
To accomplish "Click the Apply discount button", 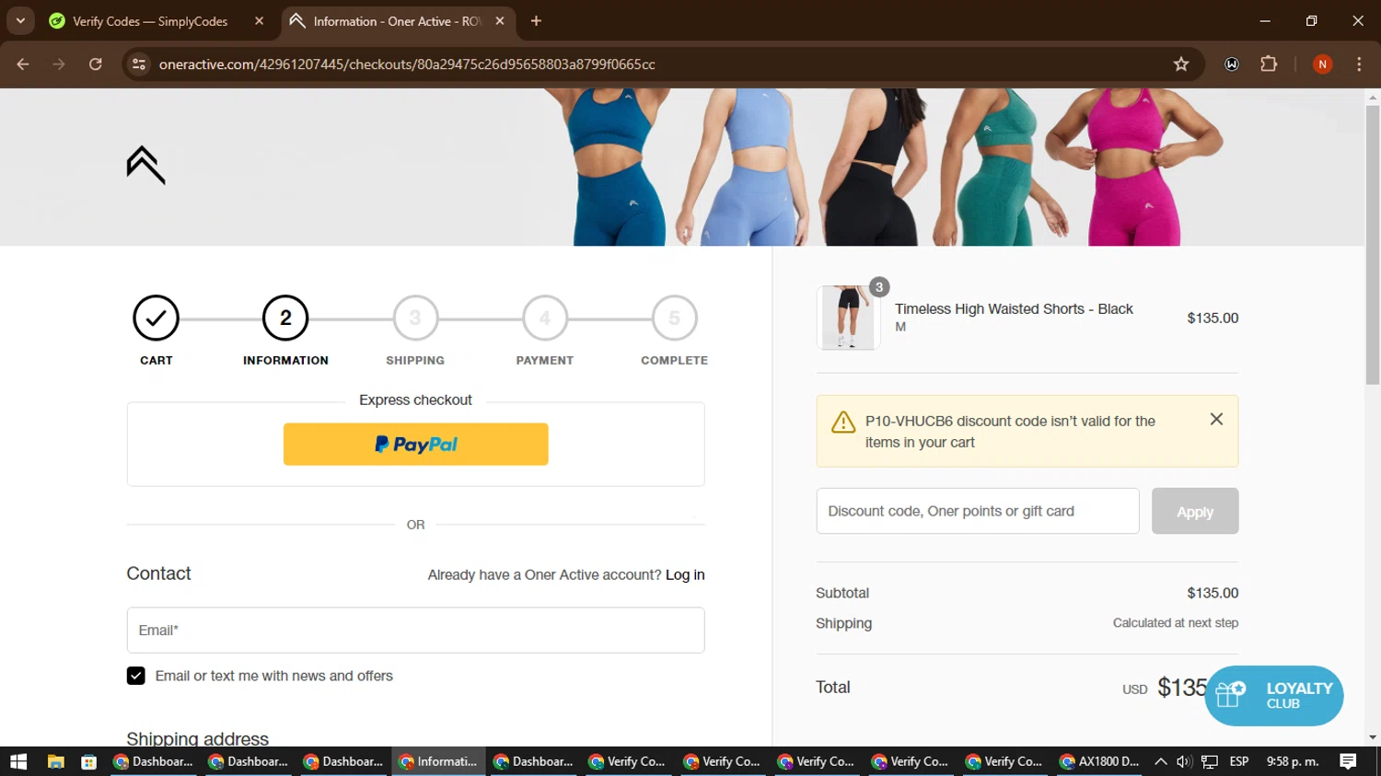I will (1195, 512).
